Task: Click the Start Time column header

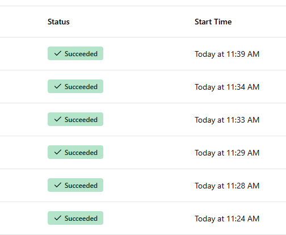Action: pyautogui.click(x=213, y=22)
